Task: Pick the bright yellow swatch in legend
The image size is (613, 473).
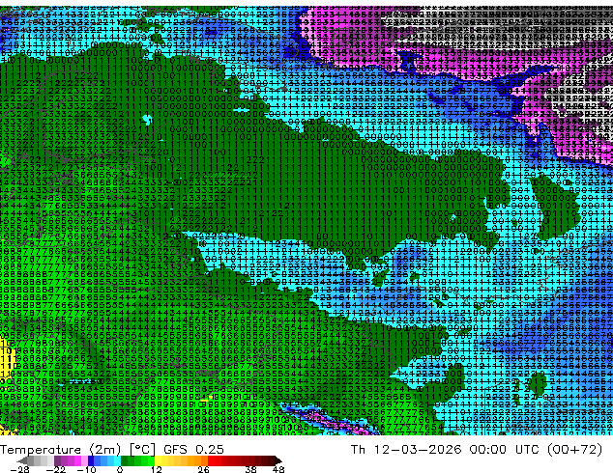Action: [158, 460]
